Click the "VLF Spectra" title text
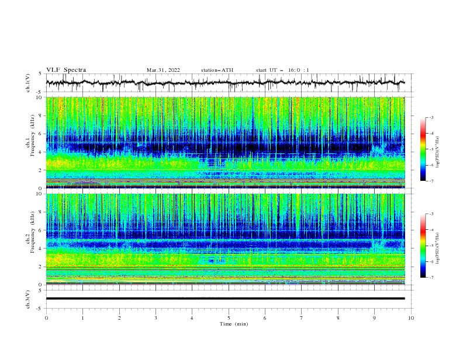Screen dimensions: 463x357 click(x=66, y=70)
